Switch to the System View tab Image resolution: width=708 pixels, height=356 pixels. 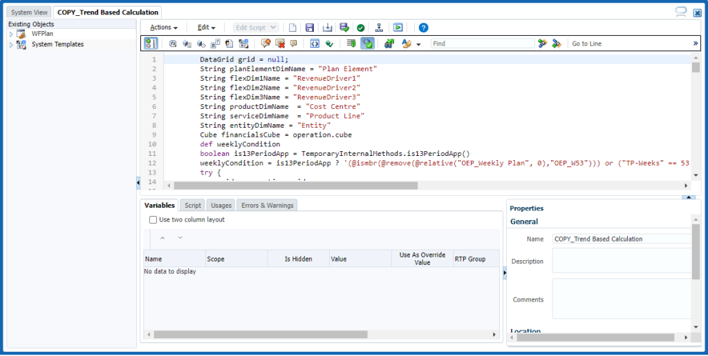click(x=29, y=12)
